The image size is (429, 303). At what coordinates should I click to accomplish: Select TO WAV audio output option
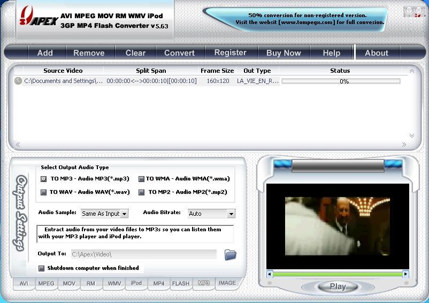(x=44, y=192)
